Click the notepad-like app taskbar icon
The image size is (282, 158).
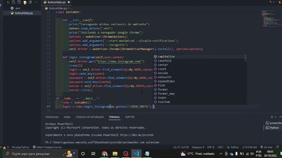147,154
